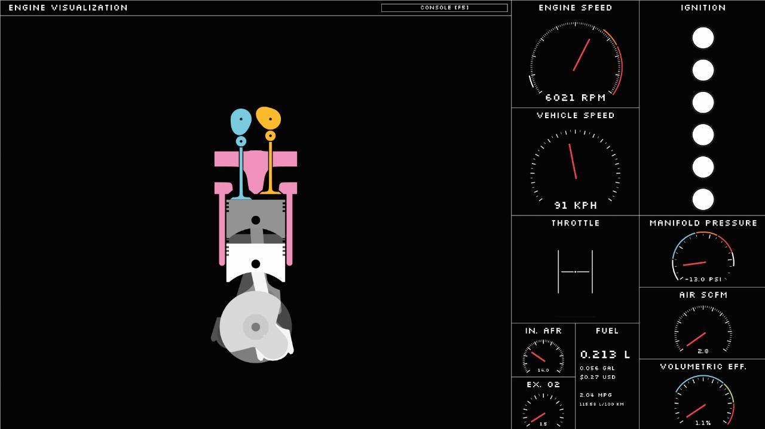Click the blue intake cam lobe
Screen dimensions: 765x429
pos(240,121)
